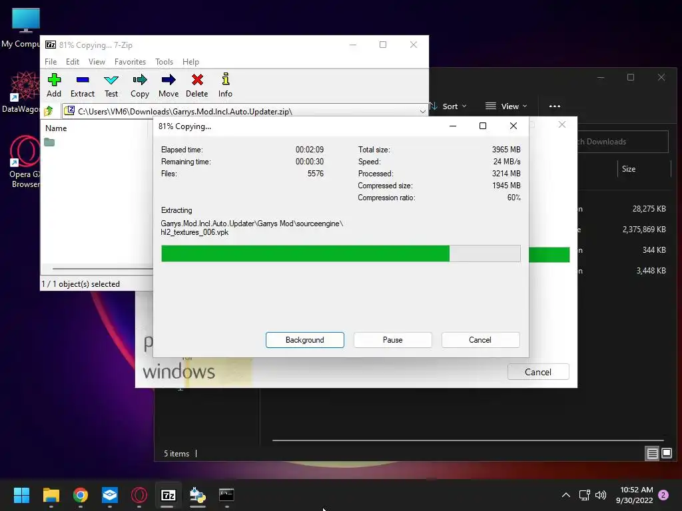The image size is (682, 511).
Task: Cancel the 81% copying operation
Action: (x=480, y=340)
